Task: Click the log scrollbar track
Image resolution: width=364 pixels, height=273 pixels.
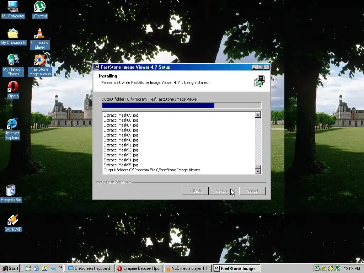Action: pyautogui.click(x=258, y=141)
